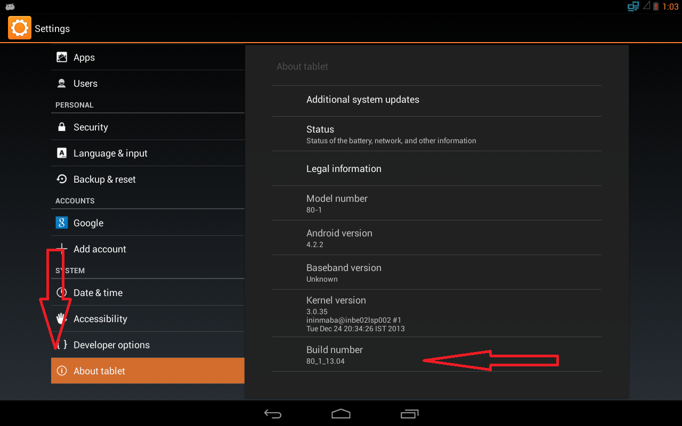682x426 pixels.
Task: Open Language & input keyboard icon
Action: (62, 153)
